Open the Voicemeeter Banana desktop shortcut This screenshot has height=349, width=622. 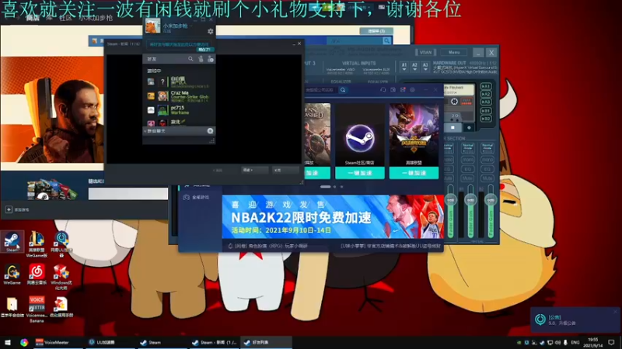pyautogui.click(x=37, y=309)
